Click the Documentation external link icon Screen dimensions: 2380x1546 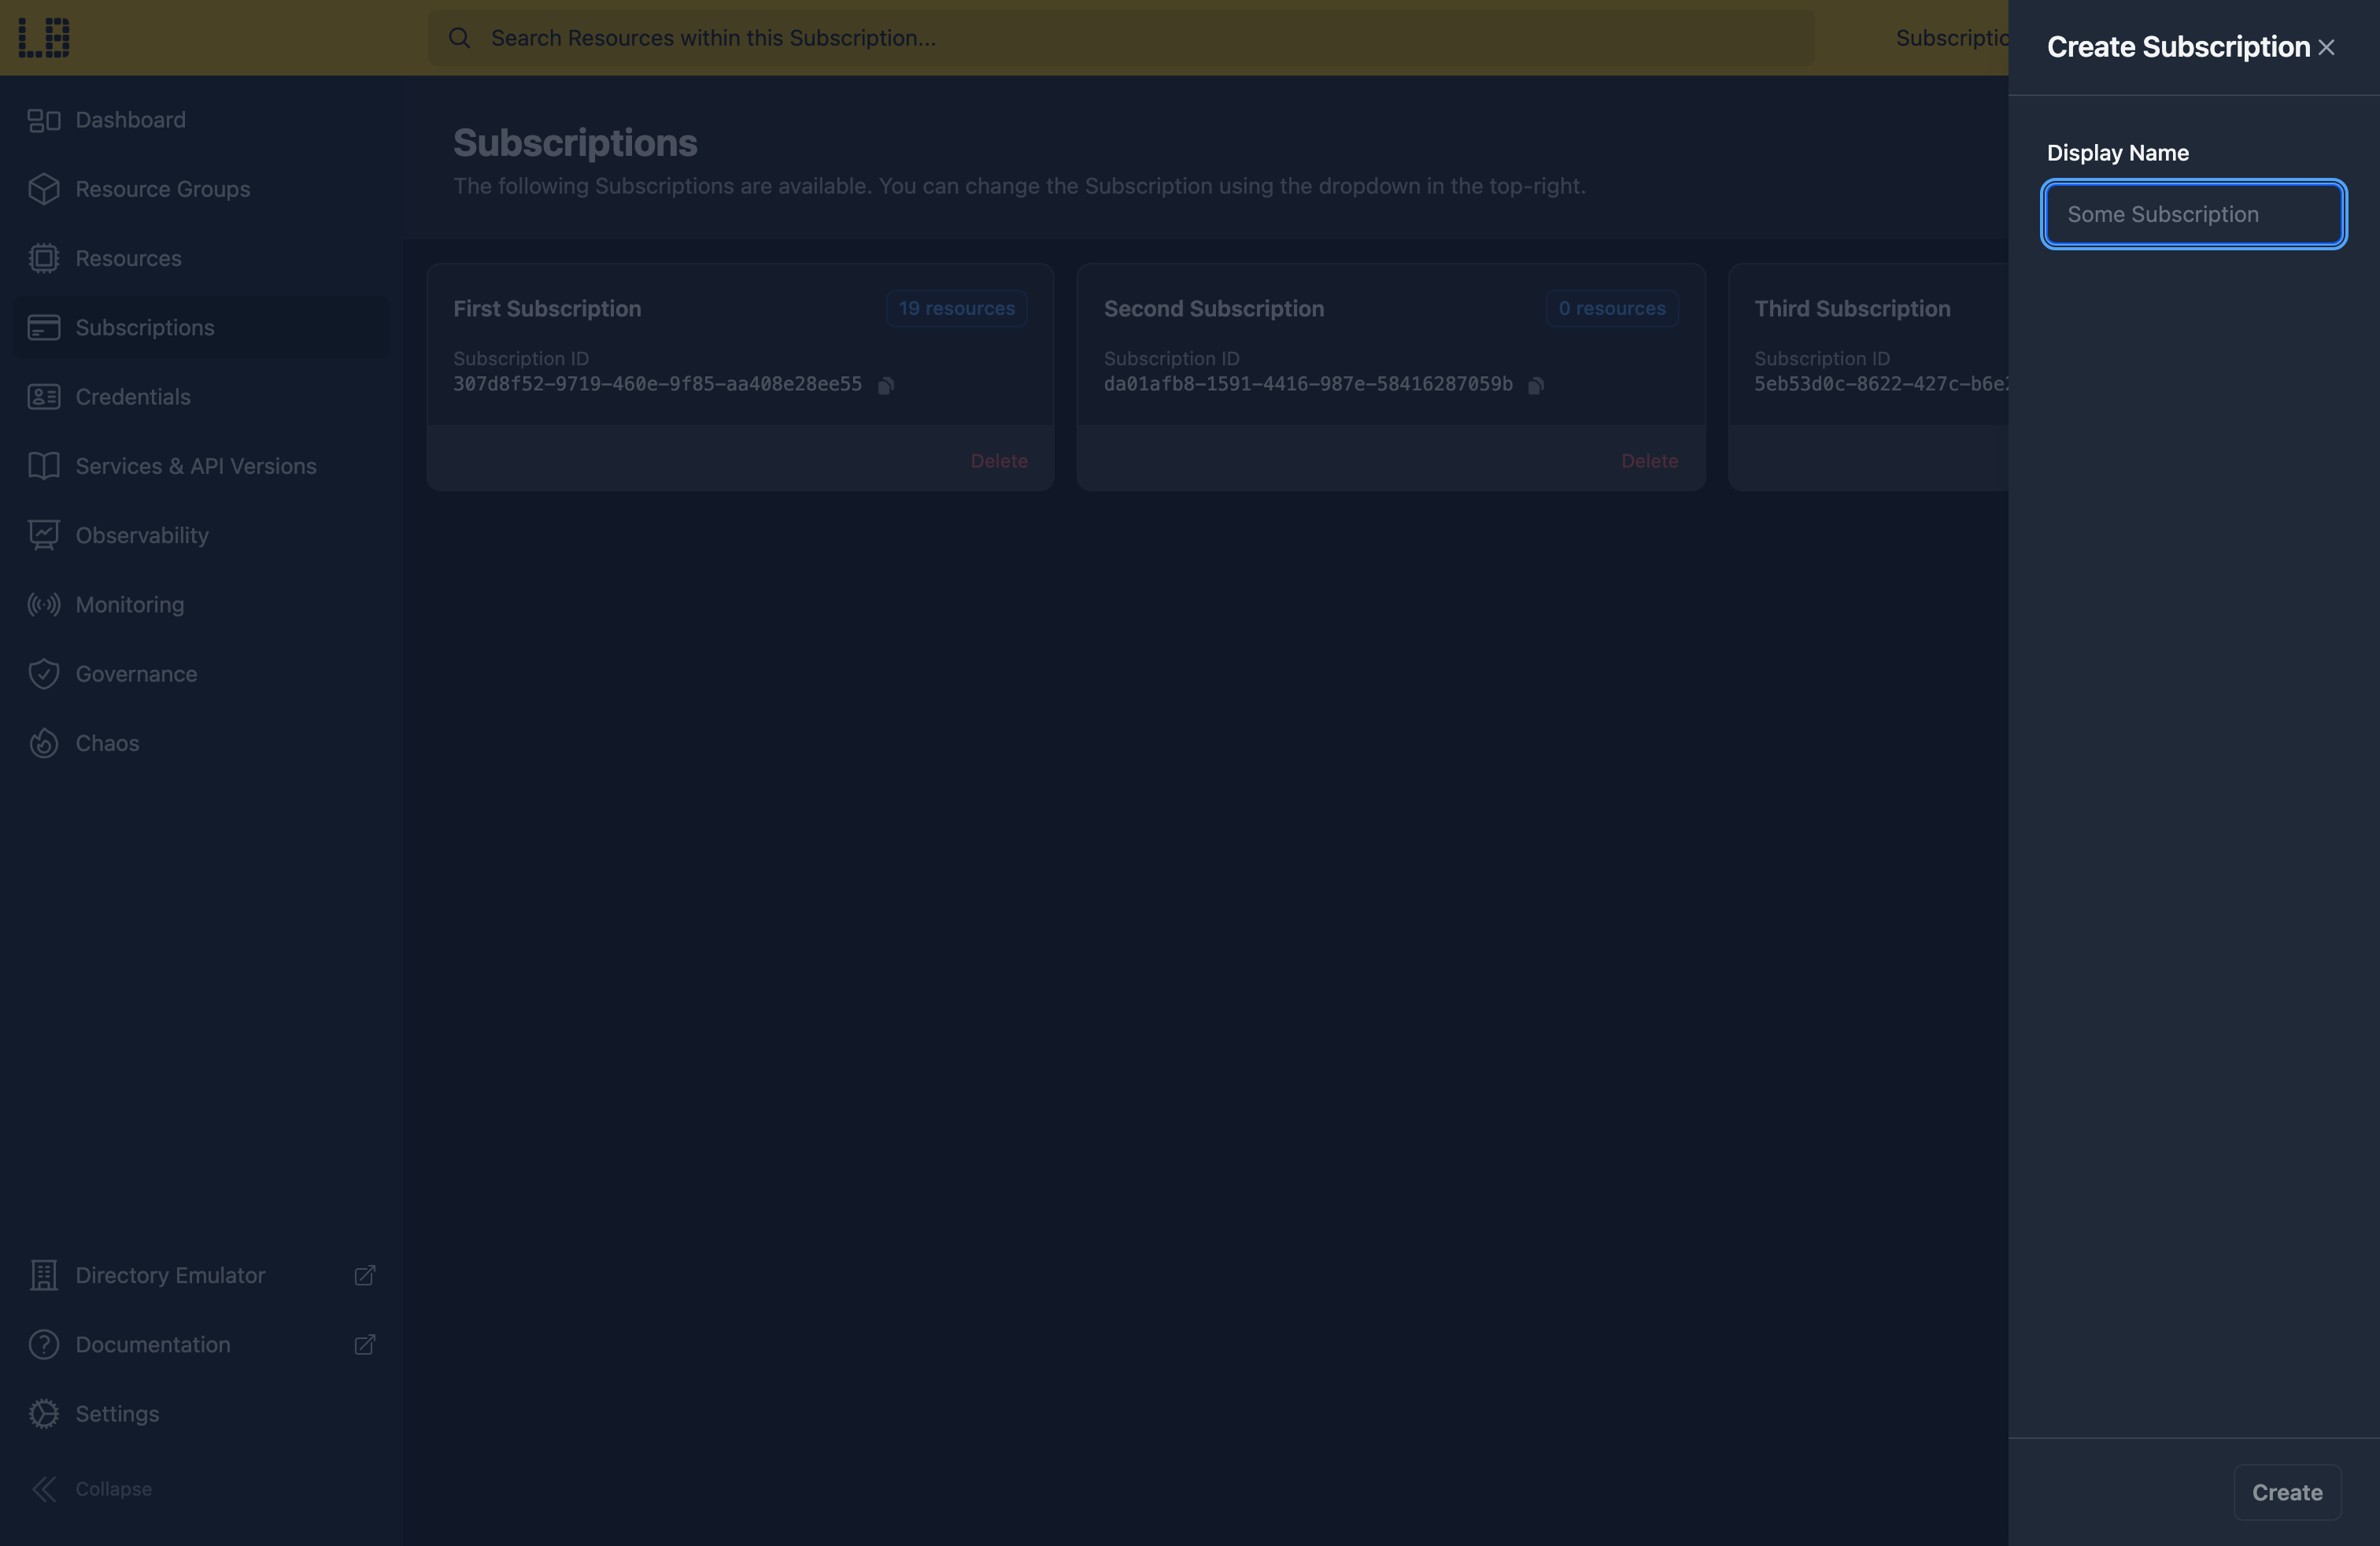click(365, 1344)
